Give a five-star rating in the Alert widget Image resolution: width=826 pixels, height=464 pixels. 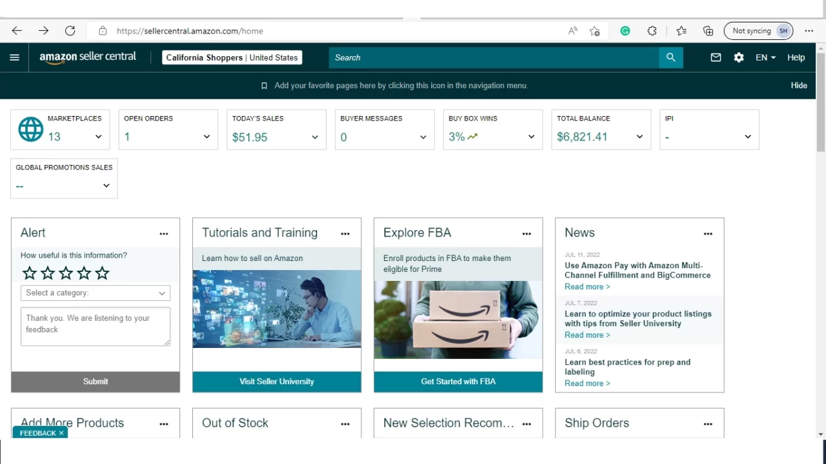pos(102,273)
